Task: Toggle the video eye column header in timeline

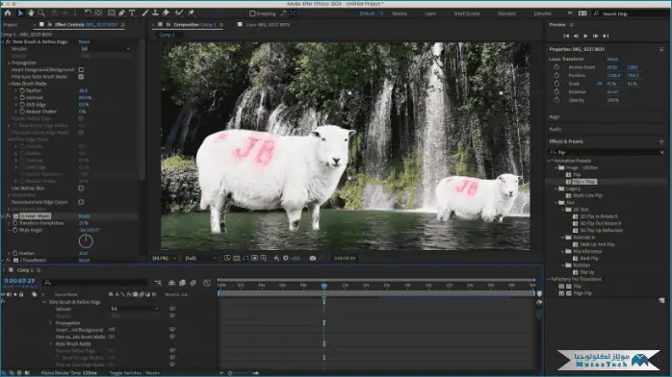Action: [x=3, y=294]
